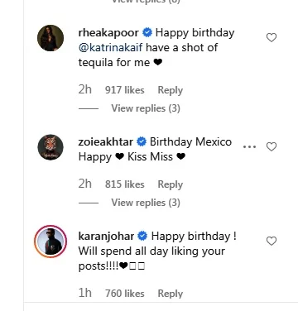
Task: Expand View replies (3) under zoieakhtar's comment
Action: click(x=146, y=203)
